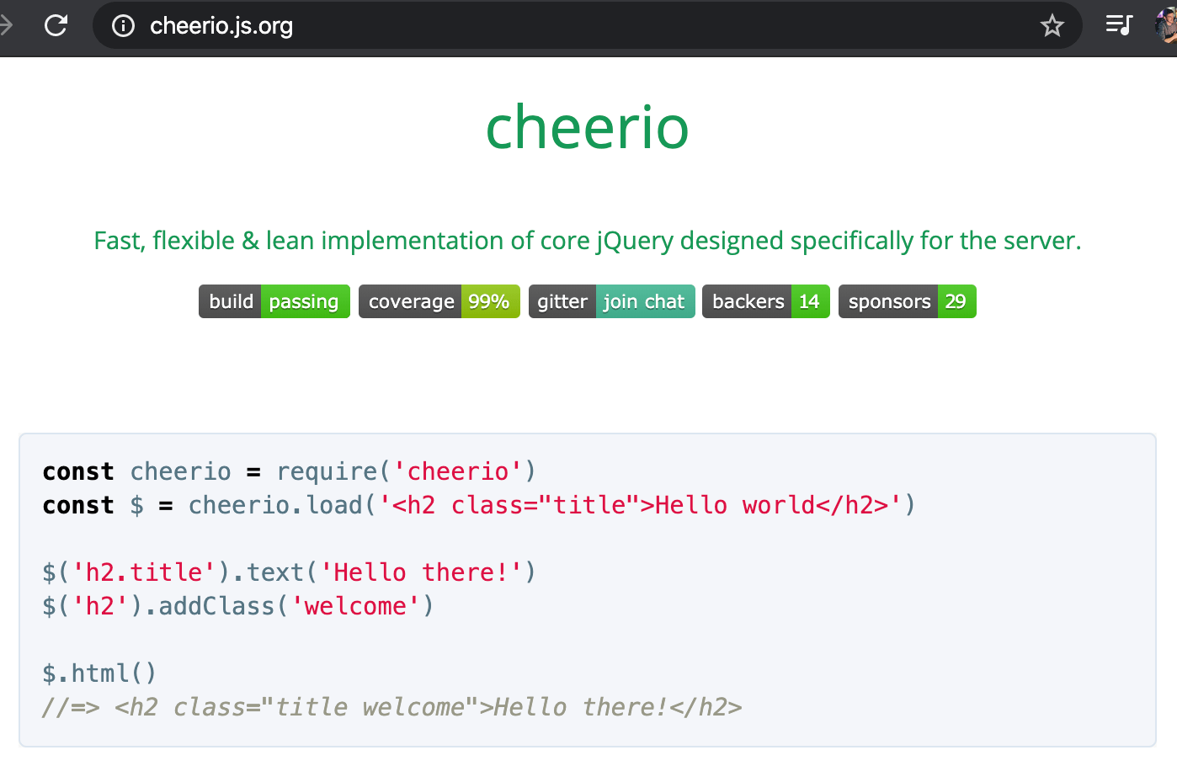The width and height of the screenshot is (1177, 766).
Task: Click the browser reload icon
Action: (56, 25)
